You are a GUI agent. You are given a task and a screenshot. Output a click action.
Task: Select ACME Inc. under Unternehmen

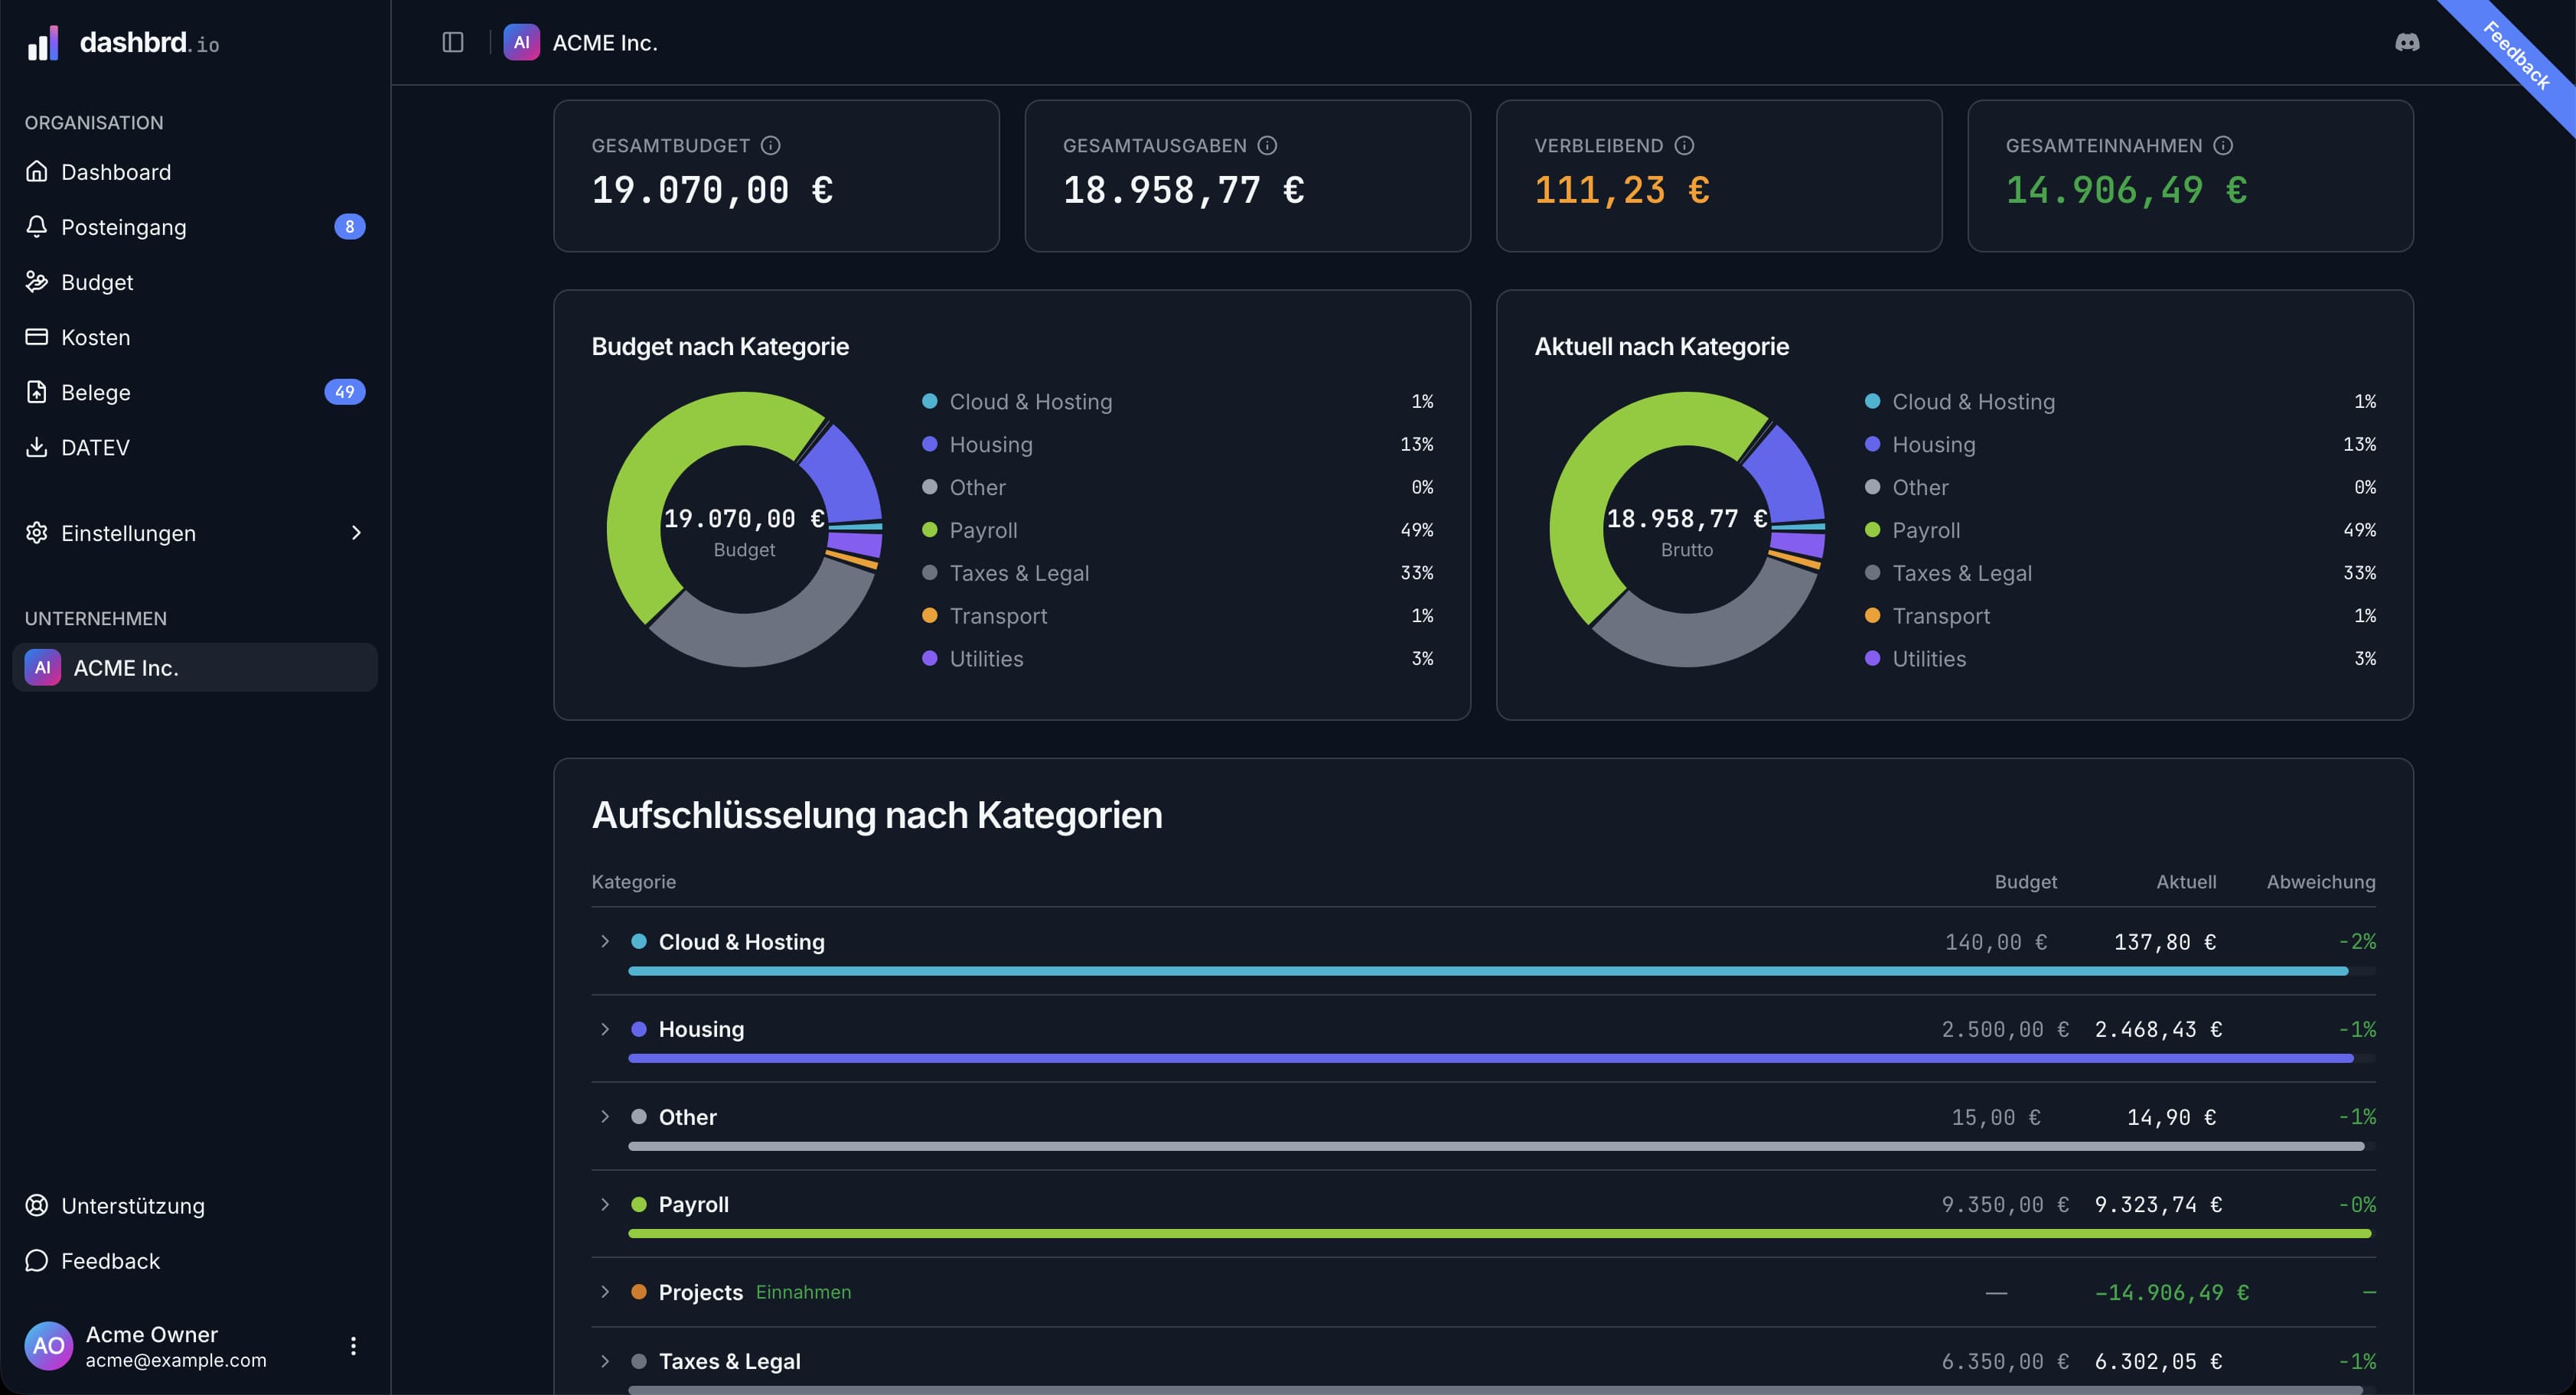pyautogui.click(x=195, y=667)
